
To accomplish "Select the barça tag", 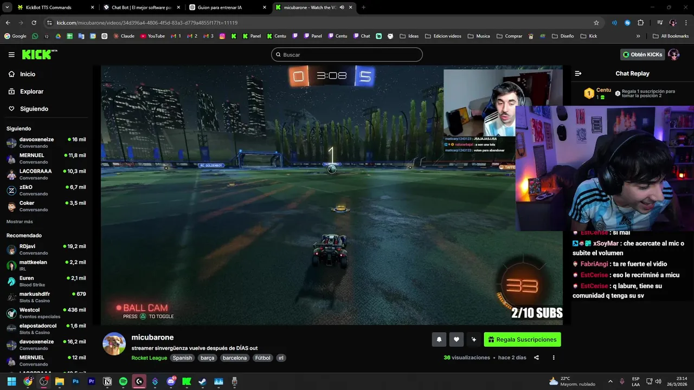I will [207, 358].
